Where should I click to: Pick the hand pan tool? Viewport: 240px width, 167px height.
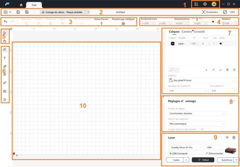[x=5, y=41]
